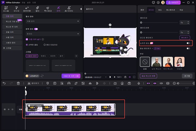Select the sample video clip on timeline
This screenshot has width=196, height=131.
(x=70, y=109)
